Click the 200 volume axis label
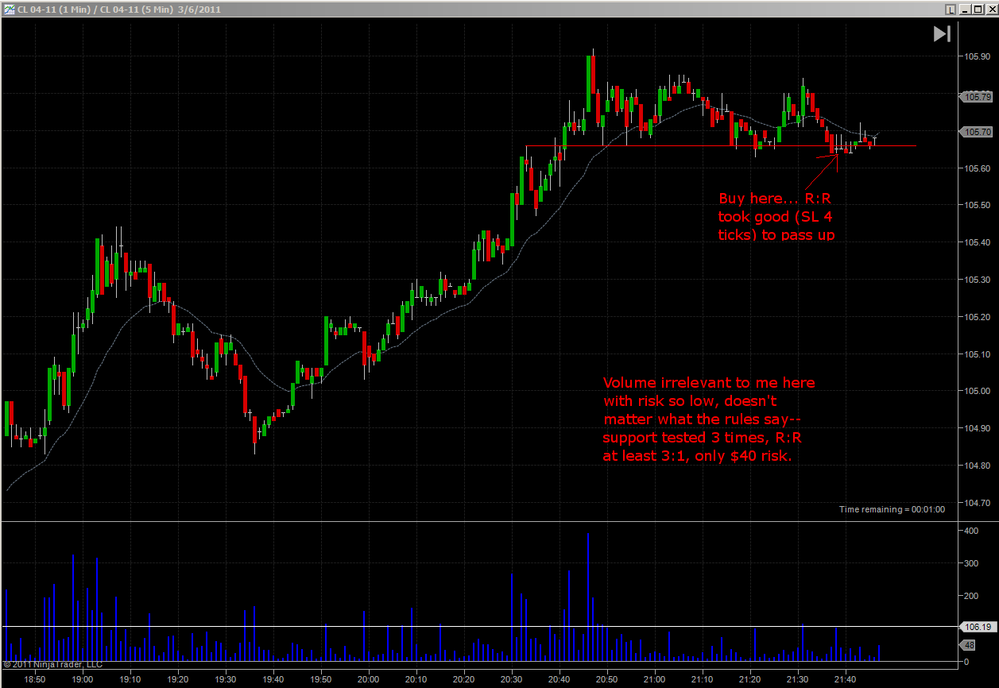The image size is (999, 688). tap(973, 595)
